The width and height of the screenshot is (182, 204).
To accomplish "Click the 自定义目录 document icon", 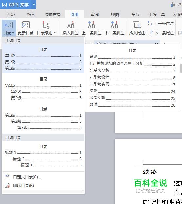I will coord(7,177).
